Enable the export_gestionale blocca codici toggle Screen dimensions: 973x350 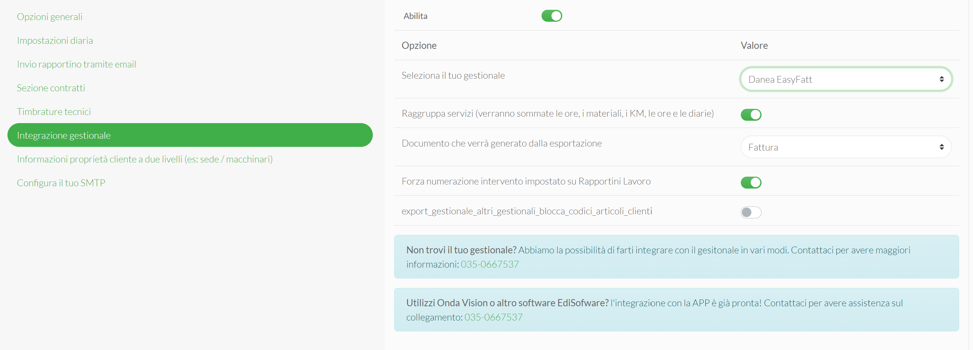751,212
